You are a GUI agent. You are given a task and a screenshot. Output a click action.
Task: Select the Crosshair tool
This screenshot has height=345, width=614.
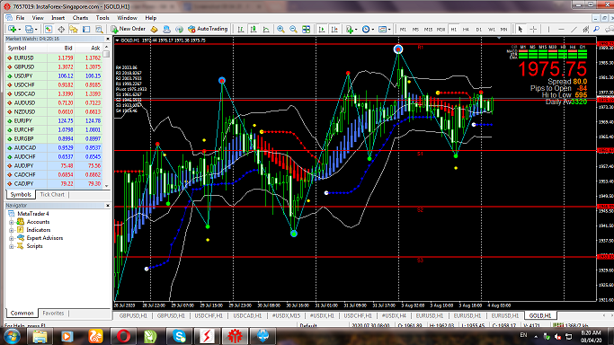click(x=533, y=30)
